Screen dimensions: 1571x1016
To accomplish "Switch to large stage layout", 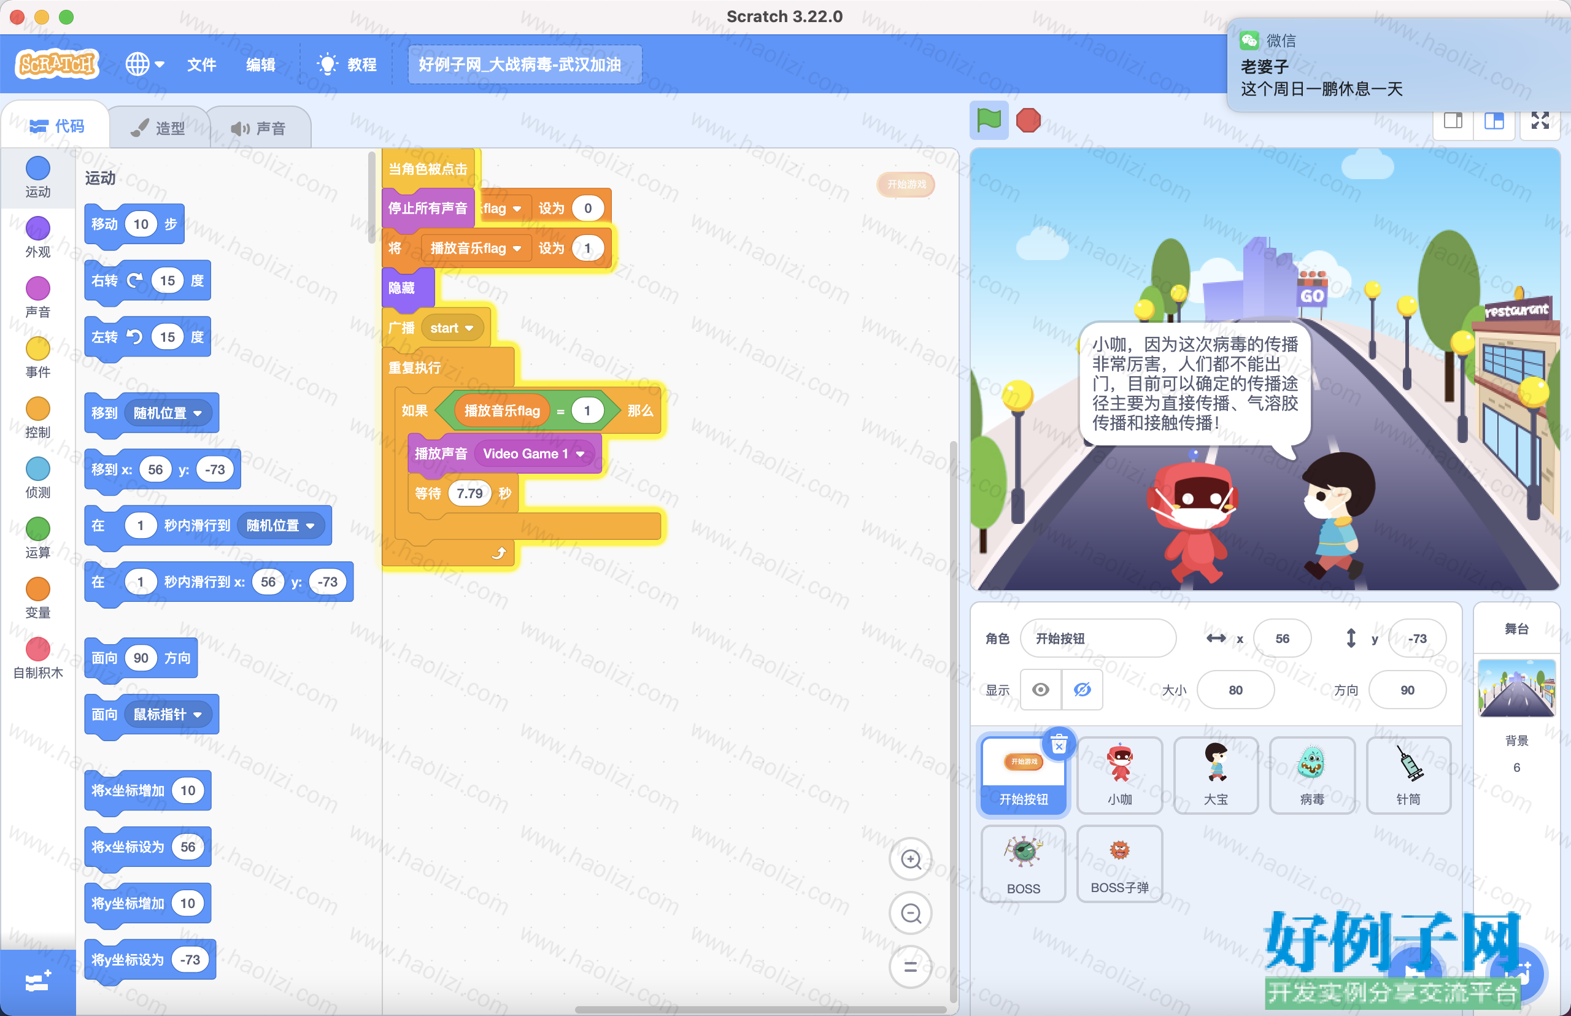I will click(x=1494, y=121).
